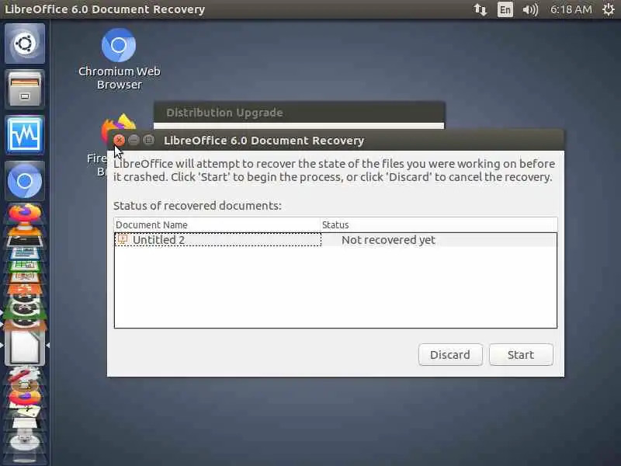Click the Status column header

(x=439, y=224)
